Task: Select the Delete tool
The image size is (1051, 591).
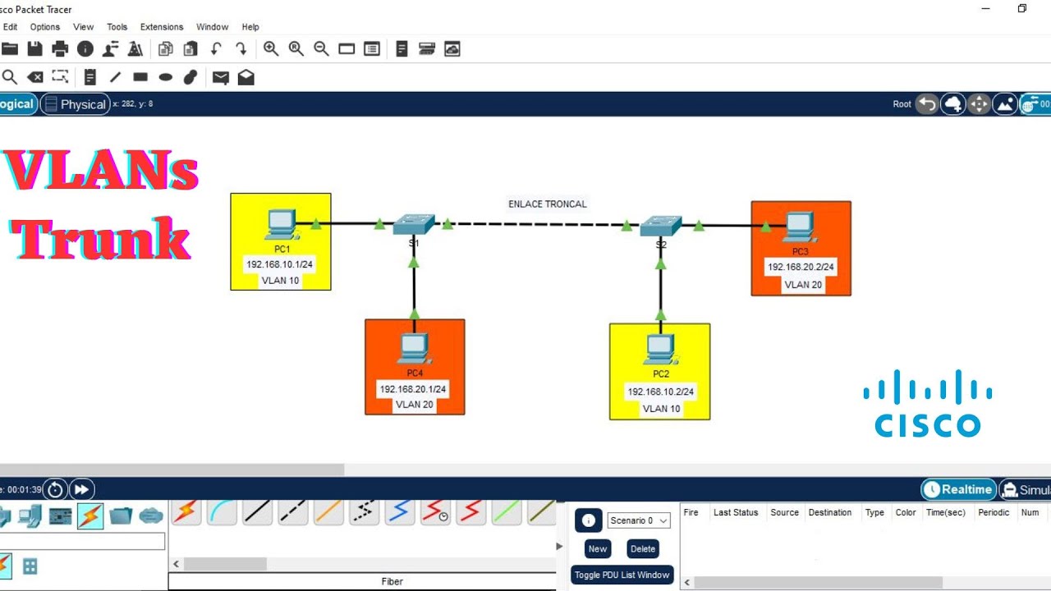Action: 35,77
